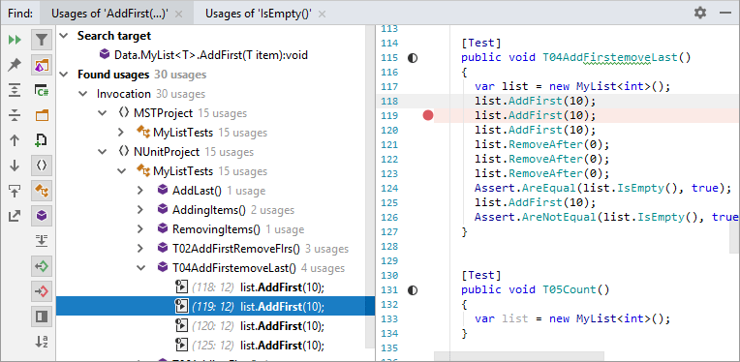Screen dimensions: 740x362
Task: Sort results alphabetically
Action: (x=42, y=342)
